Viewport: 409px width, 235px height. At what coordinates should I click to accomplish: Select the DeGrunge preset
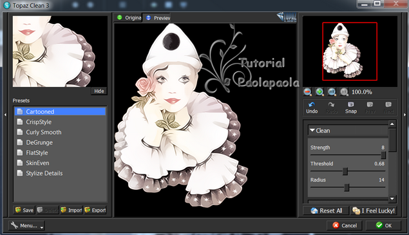tap(61, 142)
